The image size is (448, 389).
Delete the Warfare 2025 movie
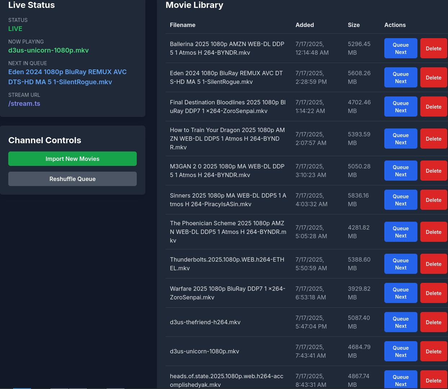tap(434, 293)
